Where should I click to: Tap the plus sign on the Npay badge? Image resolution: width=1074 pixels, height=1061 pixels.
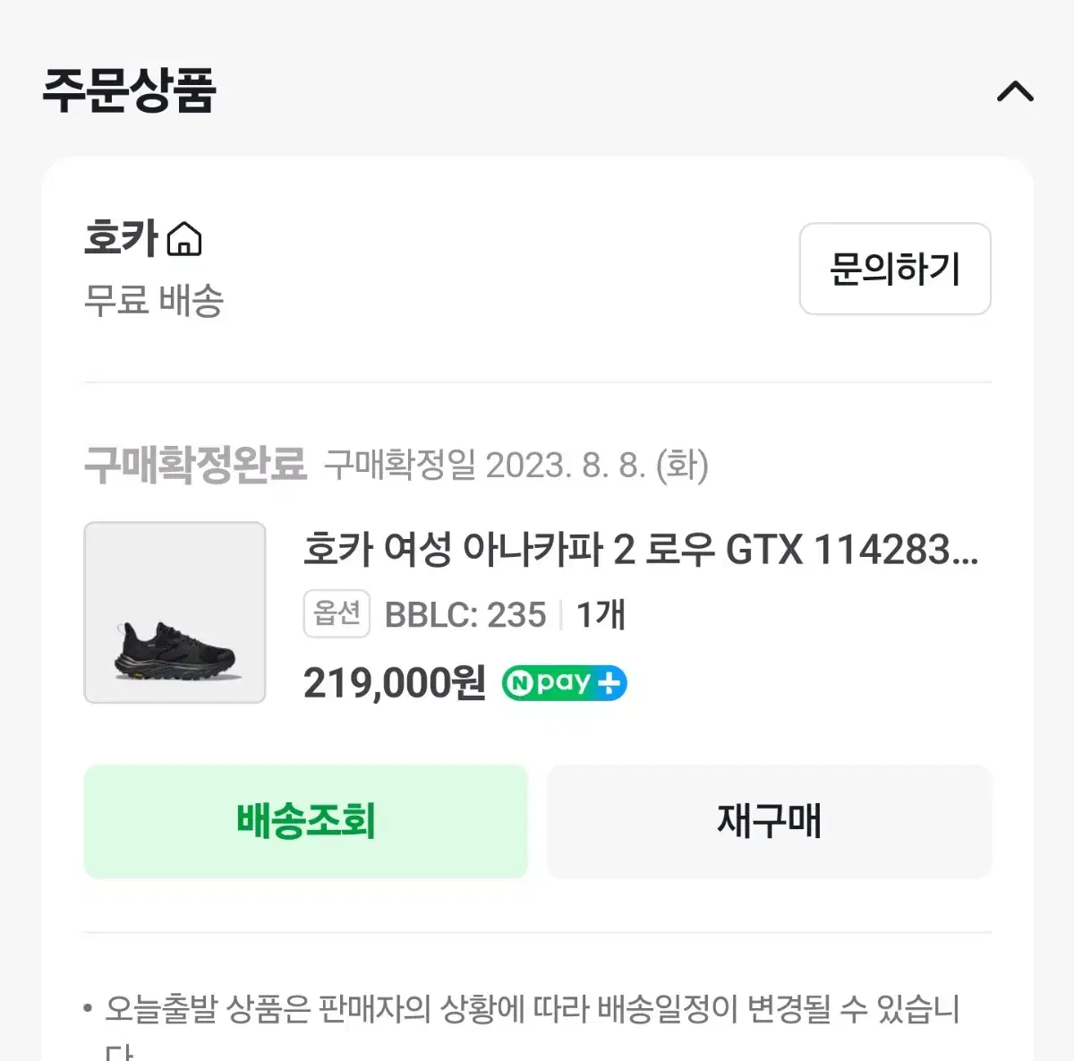point(609,684)
